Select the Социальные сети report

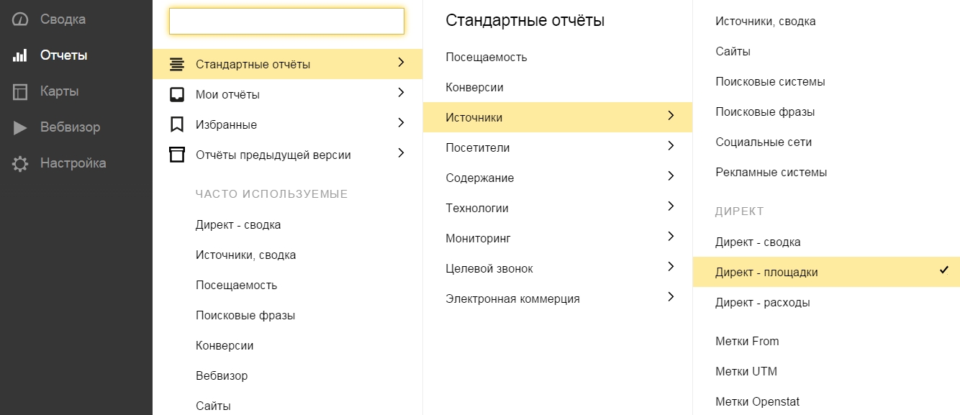(764, 142)
